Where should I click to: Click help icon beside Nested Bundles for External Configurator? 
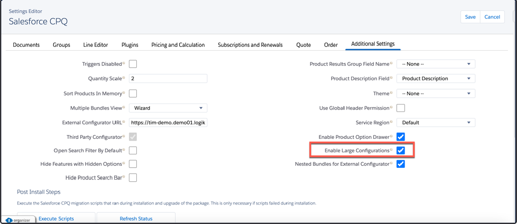coord(392,163)
